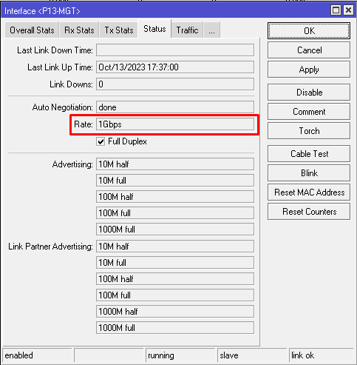Close the Interface P13-MGT window
Image resolution: width=357 pixels, height=365 pixels.
click(348, 10)
